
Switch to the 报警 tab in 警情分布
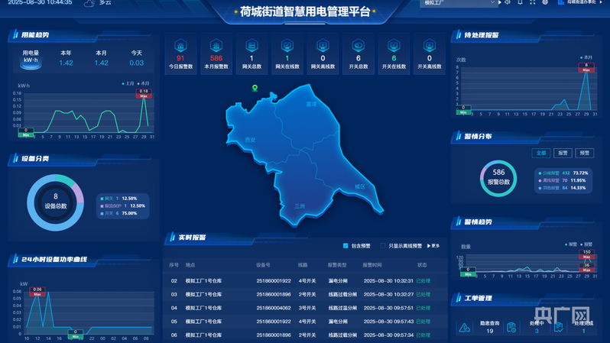click(x=563, y=153)
